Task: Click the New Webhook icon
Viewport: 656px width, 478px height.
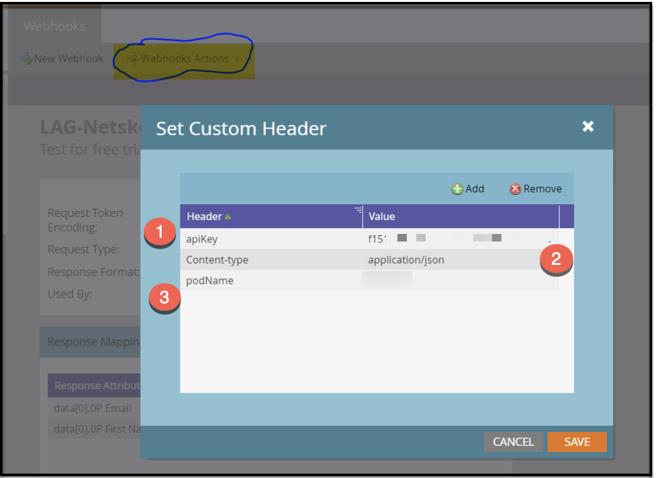Action: pos(26,59)
